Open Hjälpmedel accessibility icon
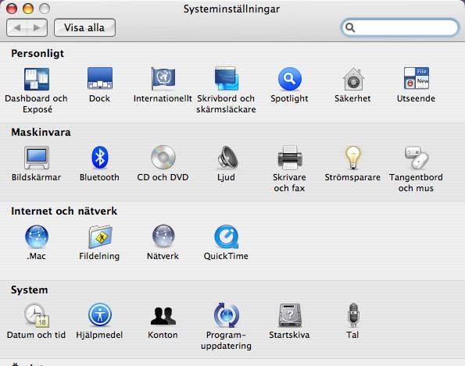This screenshot has width=465, height=366. [100, 314]
